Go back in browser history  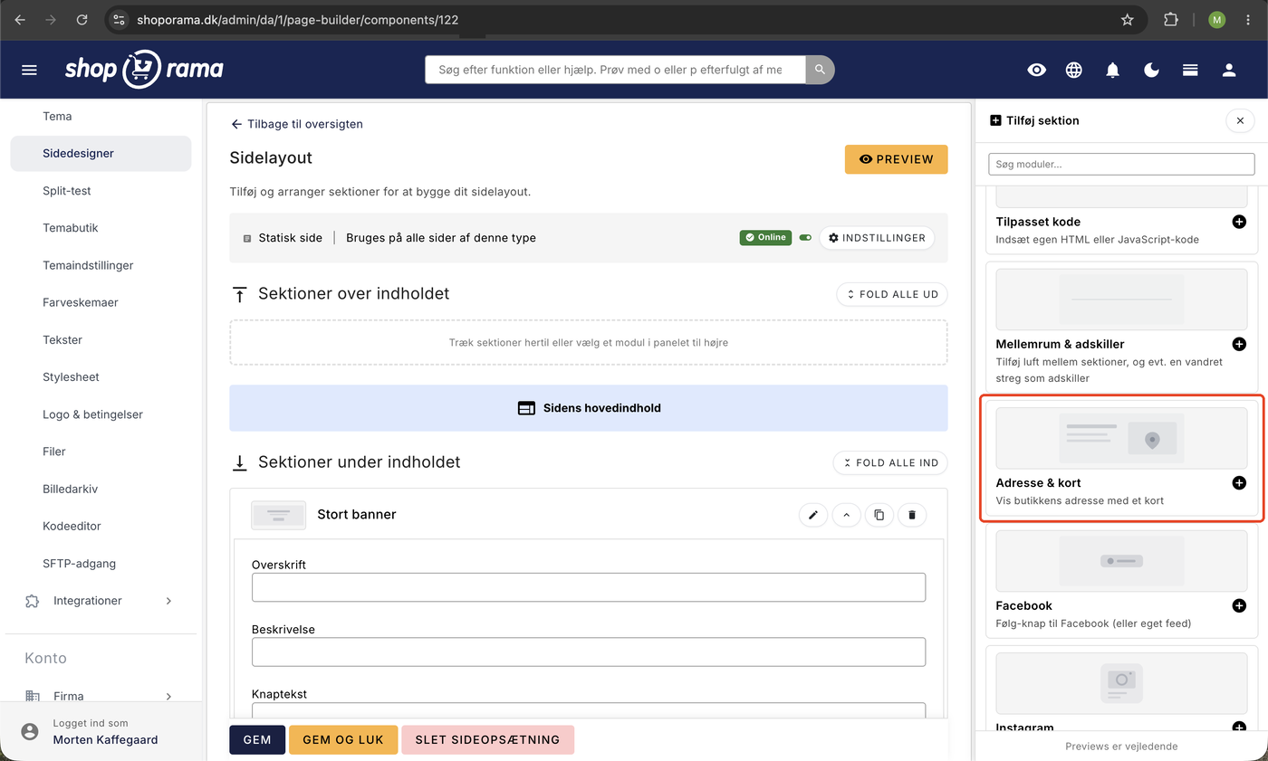[x=20, y=20]
